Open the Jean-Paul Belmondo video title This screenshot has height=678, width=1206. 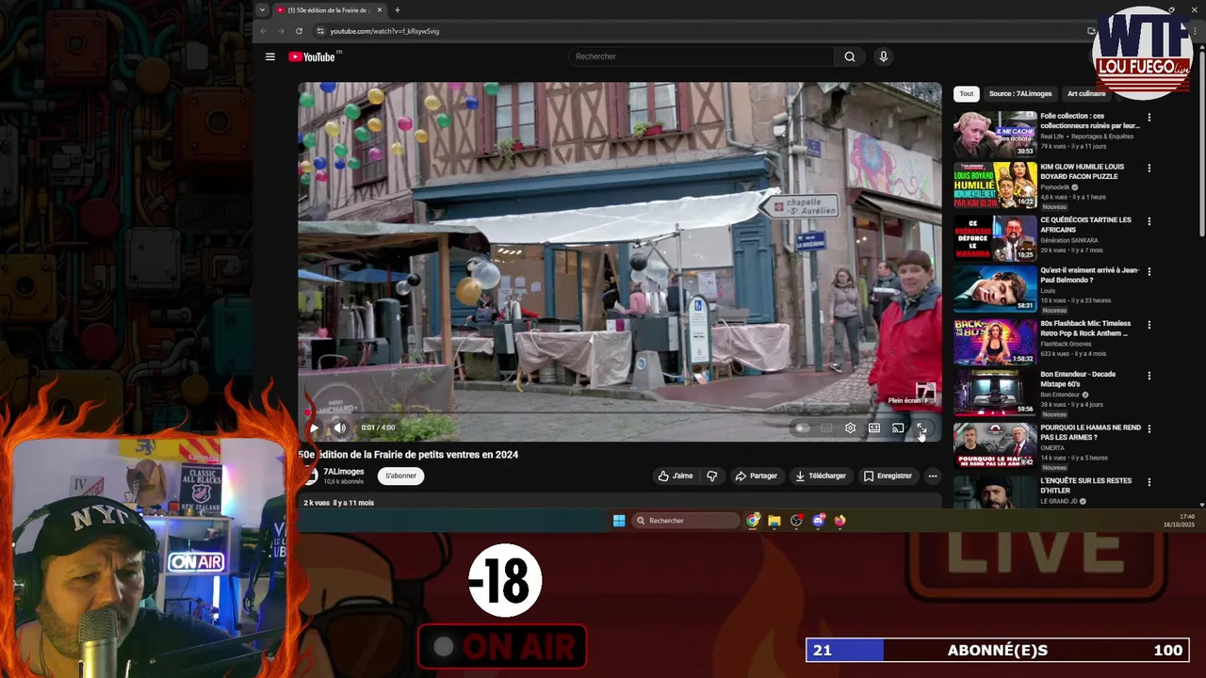pos(1089,275)
